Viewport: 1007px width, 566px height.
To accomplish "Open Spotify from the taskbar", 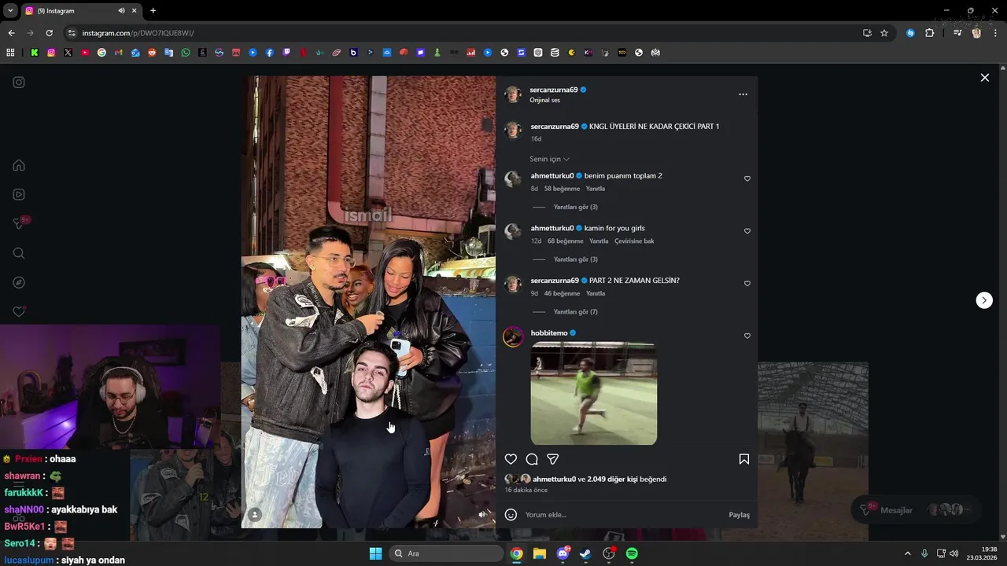I will tap(632, 553).
